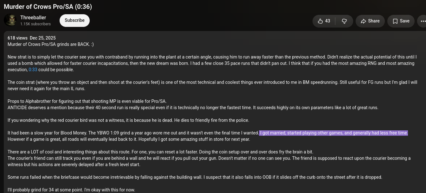The width and height of the screenshot is (426, 193).
Task: Subscribe to the Threeballer channel
Action: 74,20
